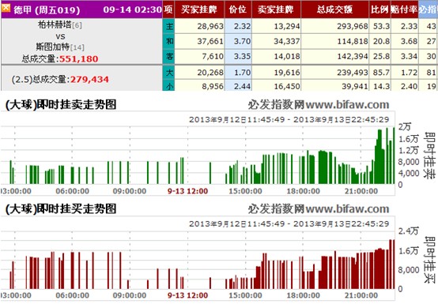Viewport: 438px width, 304px height.
Task: Click the 1.70 over price cell
Action: (238, 73)
